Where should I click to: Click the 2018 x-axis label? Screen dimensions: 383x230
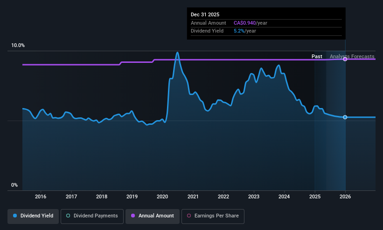pos(102,196)
